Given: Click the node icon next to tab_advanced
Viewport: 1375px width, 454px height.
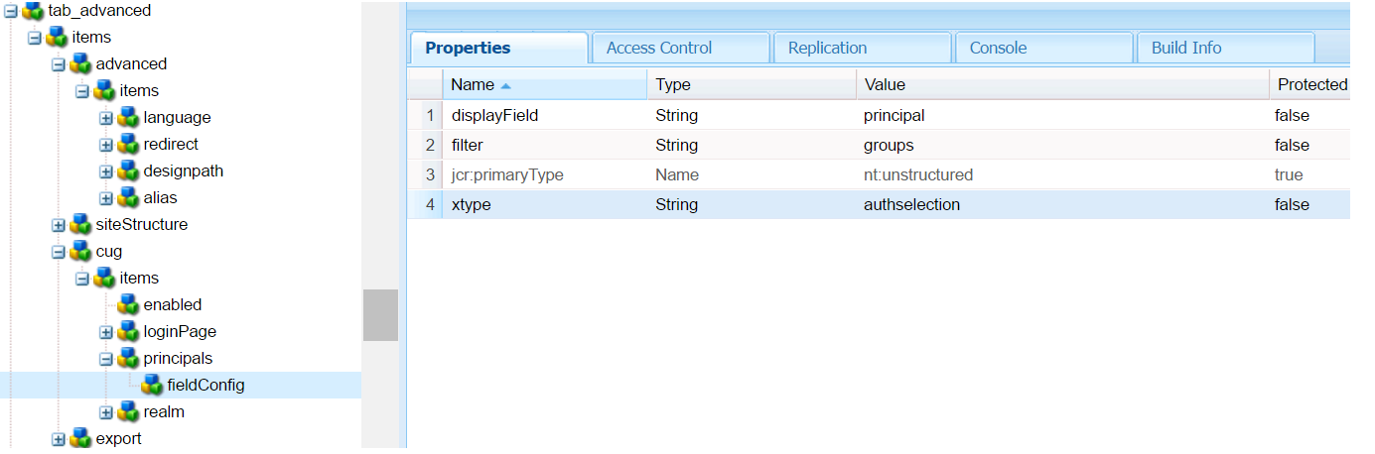Looking at the screenshot, I should coord(33,10).
